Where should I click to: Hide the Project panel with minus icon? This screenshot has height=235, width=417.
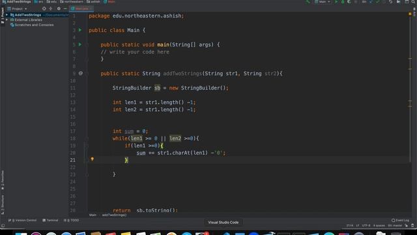pyautogui.click(x=65, y=8)
